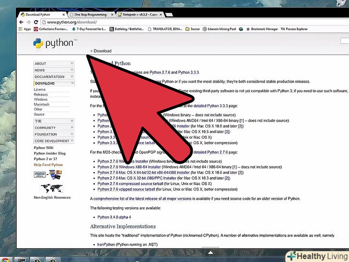This screenshot has width=349, height=262.
Task: Open the Bookmark Manager bookmark
Action: (x=262, y=29)
